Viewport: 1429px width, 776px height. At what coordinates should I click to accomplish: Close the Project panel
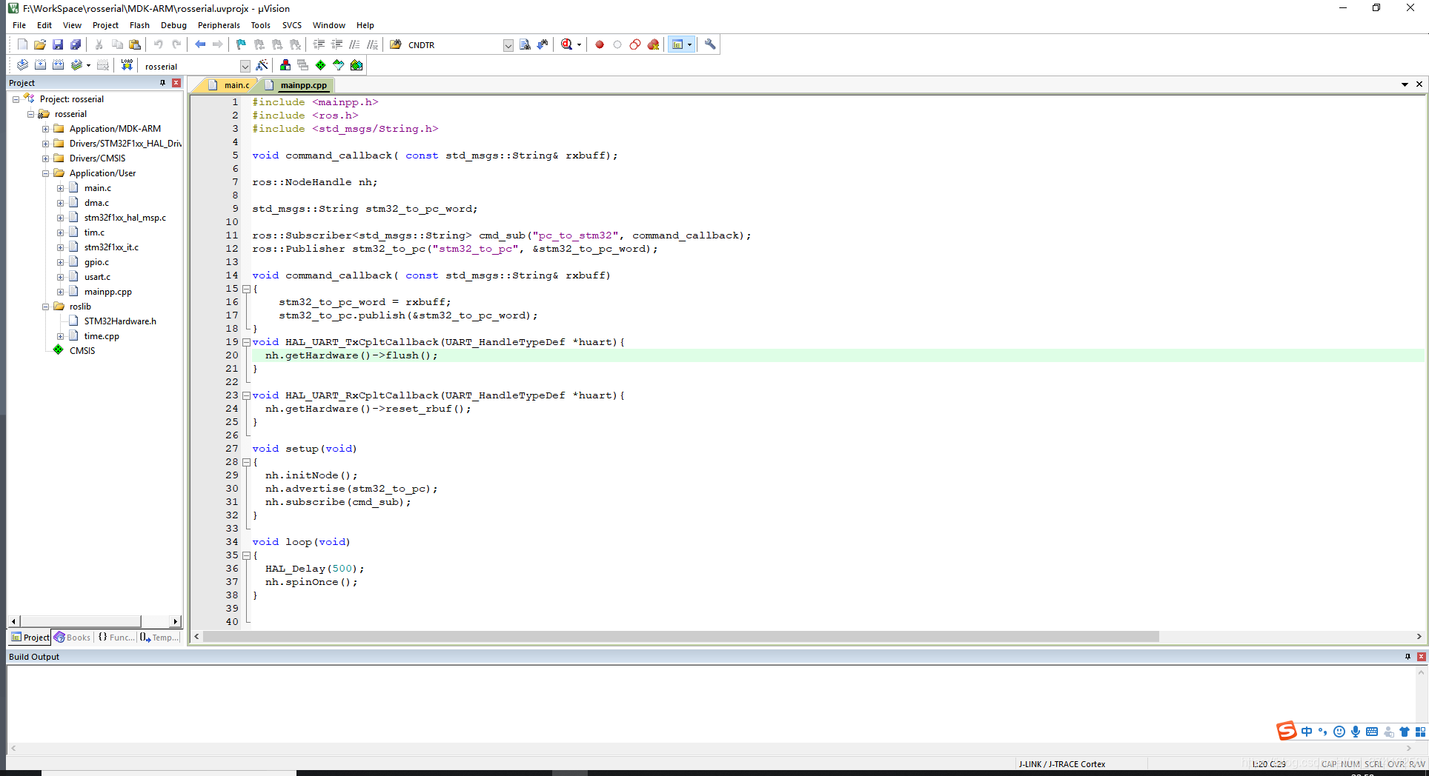click(x=176, y=83)
